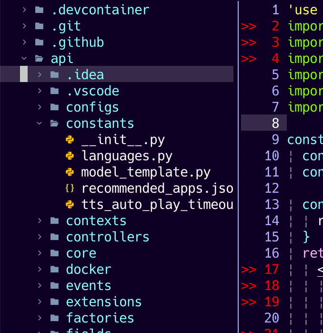Click the Python icon next to languages.py
Viewport: 323px width, 333px height.
70,156
